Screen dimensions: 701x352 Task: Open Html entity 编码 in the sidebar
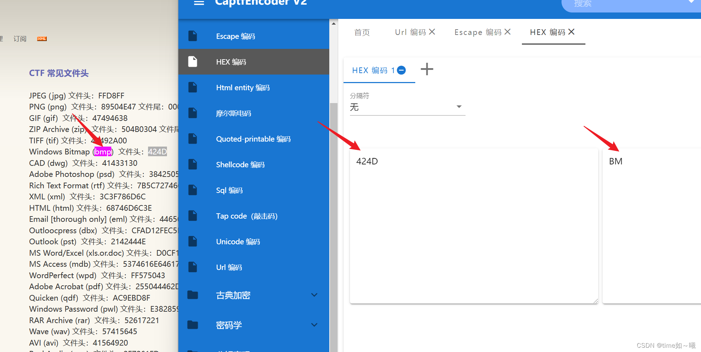coord(254,87)
